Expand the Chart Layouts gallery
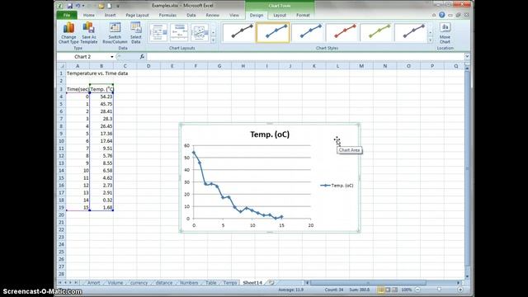528x297 pixels. 213,40
